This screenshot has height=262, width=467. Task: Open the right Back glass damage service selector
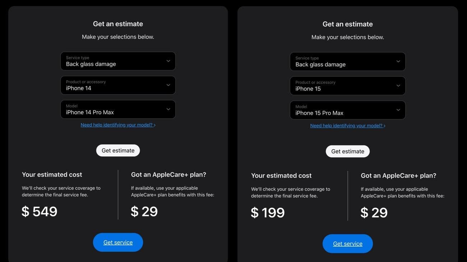pos(348,62)
